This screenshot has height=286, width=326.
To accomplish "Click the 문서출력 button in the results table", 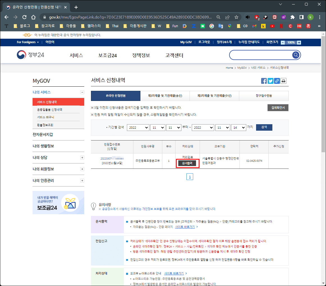I will [187, 163].
